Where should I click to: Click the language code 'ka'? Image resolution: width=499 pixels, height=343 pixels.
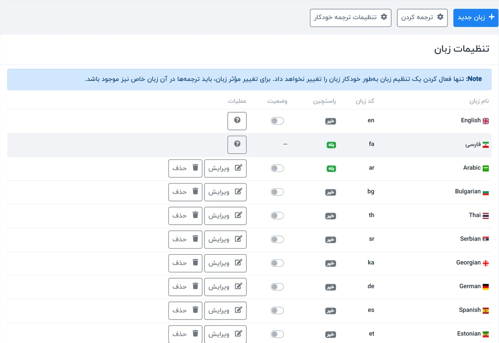coord(371,263)
